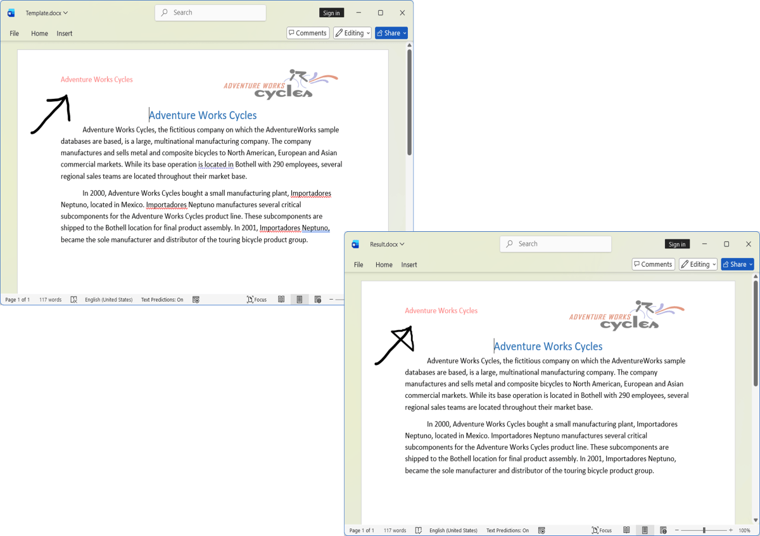This screenshot has width=760, height=536.
Task: Click the zoom out minus icon in Result.docx
Action: point(677,530)
